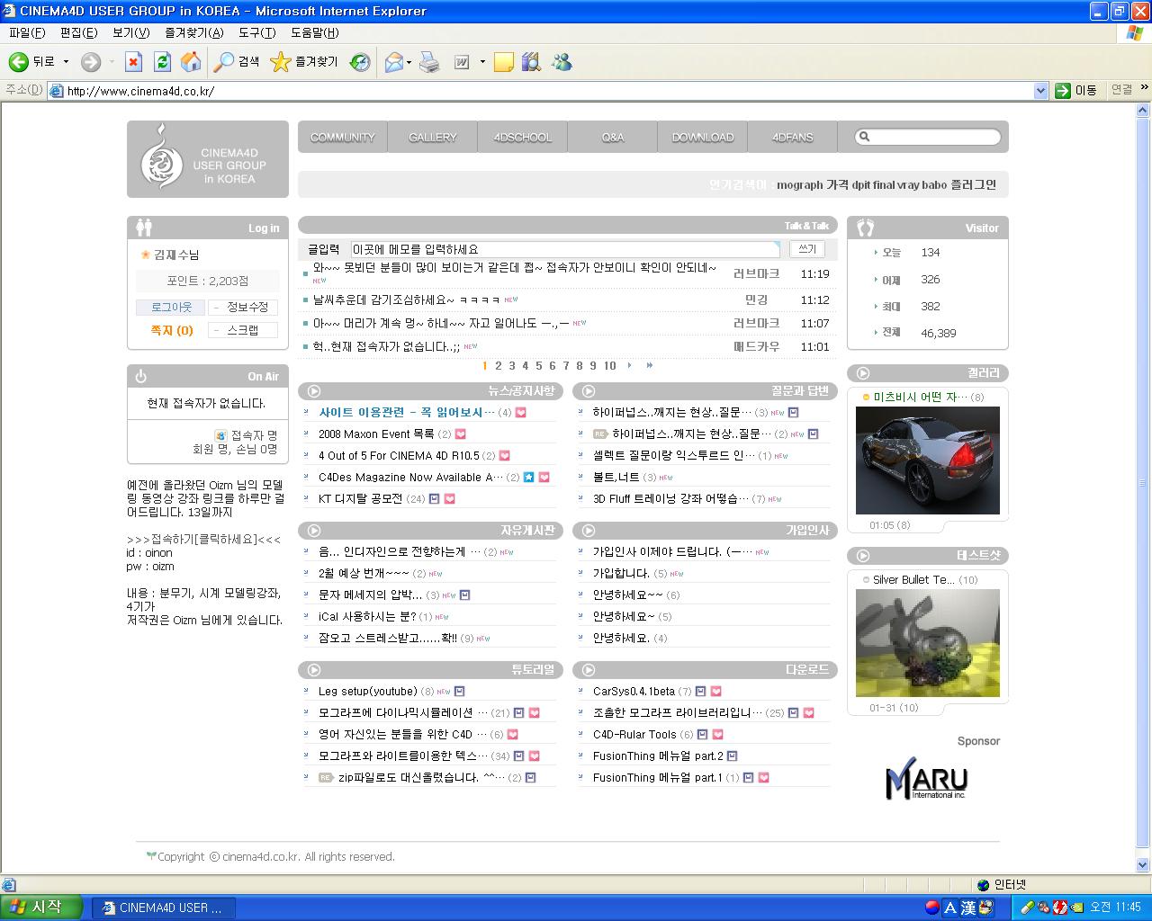Click the Edit with Word icon
1152x921 pixels.
(462, 61)
